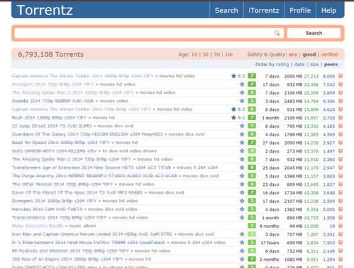Click the shield icon in the 2000 MB row
This screenshot has height=268, width=354.
click(340, 143)
